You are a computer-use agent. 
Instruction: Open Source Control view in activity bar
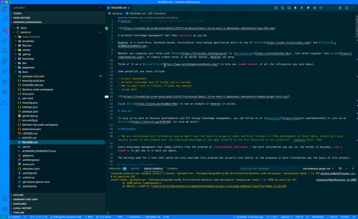point(5,30)
